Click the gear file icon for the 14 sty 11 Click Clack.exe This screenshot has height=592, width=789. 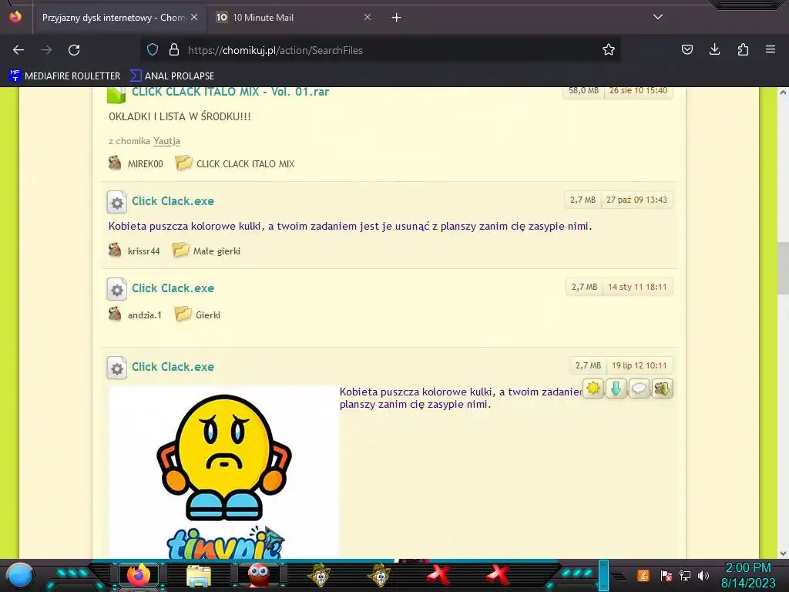117,290
